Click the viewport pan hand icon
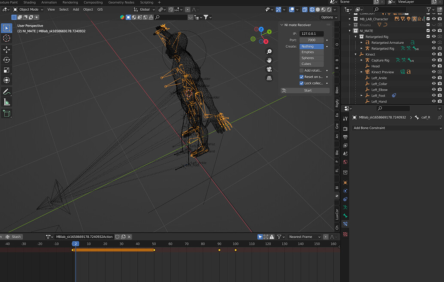Viewport: 444px width, 282px height. 269,61
